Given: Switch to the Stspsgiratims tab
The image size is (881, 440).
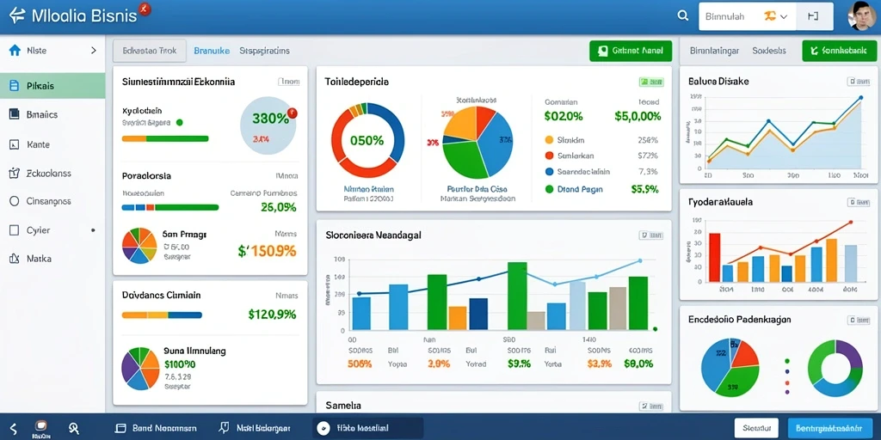Looking at the screenshot, I should 265,51.
